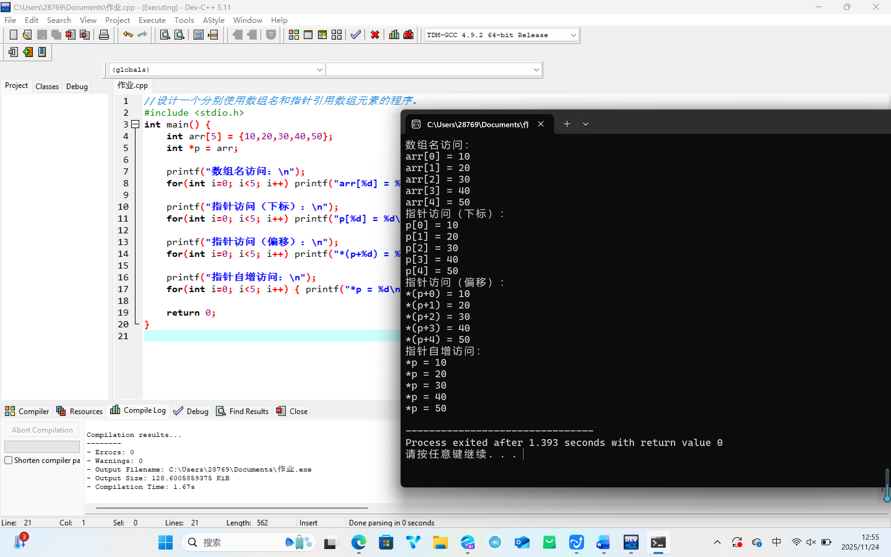Expand the (globals) scope dropdown
Screen dimensions: 891x557
tap(319, 70)
